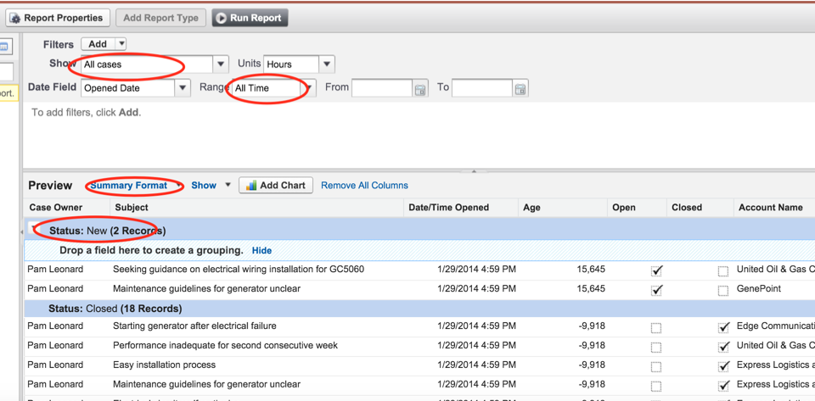Click the pane resize handle above Preview
The width and height of the screenshot is (815, 401).
[474, 170]
